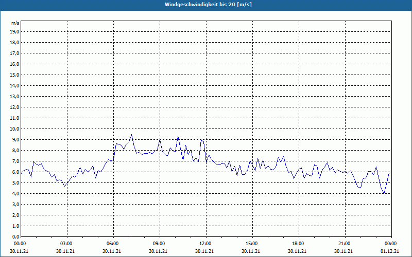Click the wind speed minimum near 23:30
Image resolution: width=412 pixels, height=257 pixels.
pyautogui.click(x=384, y=194)
